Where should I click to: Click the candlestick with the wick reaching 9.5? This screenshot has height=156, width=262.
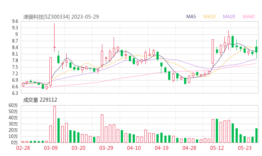tap(55, 38)
